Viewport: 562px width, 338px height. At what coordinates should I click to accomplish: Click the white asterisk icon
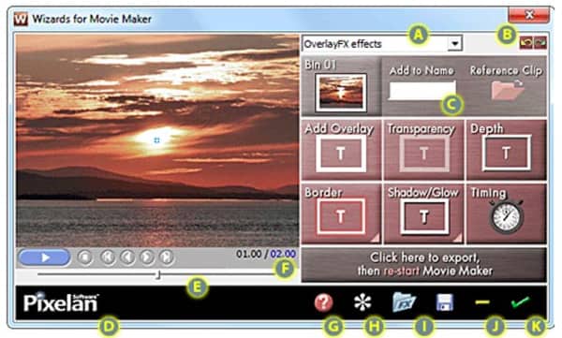point(362,302)
